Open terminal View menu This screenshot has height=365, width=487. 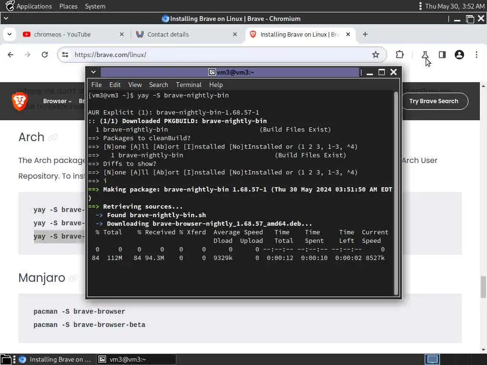point(135,85)
